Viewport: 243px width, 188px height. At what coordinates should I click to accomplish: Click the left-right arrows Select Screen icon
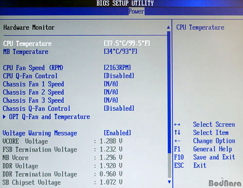[177, 124]
